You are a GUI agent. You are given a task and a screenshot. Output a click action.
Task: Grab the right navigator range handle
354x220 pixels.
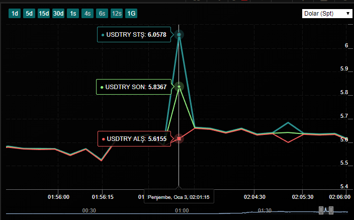[x=331, y=210]
